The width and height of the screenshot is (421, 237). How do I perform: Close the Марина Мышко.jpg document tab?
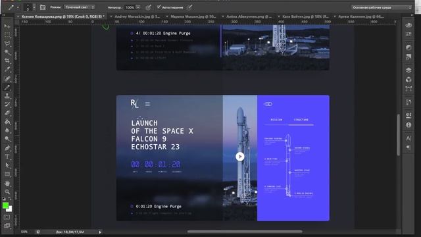coord(167,16)
